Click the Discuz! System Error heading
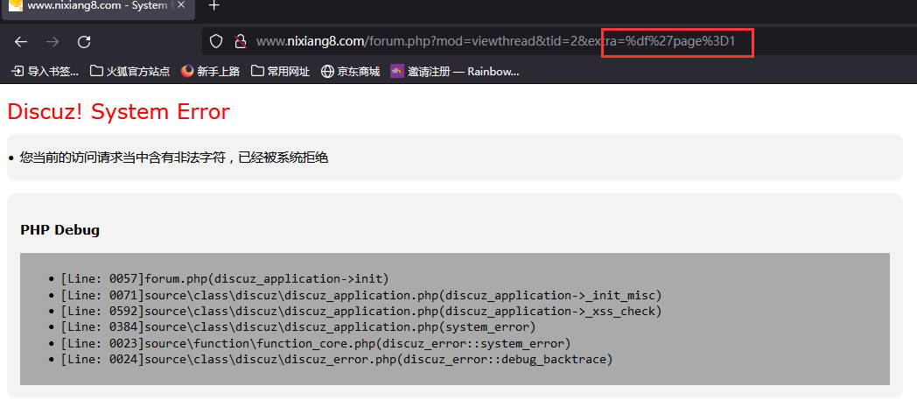 [119, 111]
